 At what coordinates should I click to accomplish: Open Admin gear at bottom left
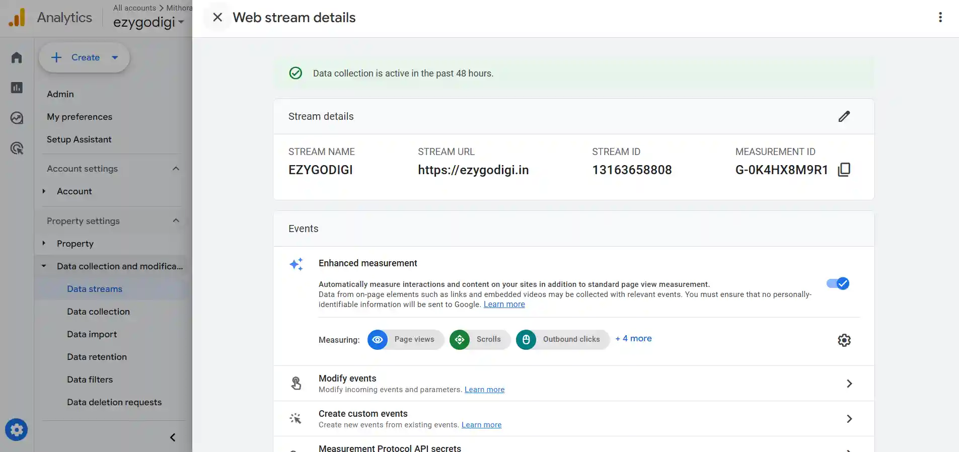(x=17, y=430)
